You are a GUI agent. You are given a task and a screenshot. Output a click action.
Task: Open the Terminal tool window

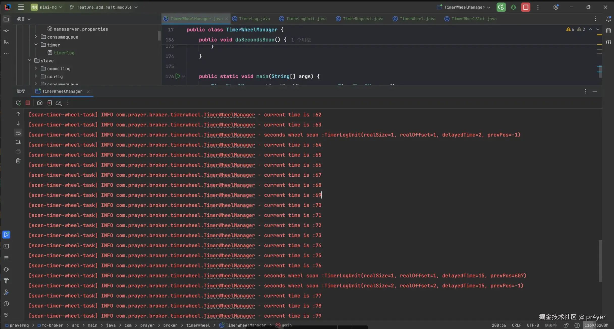(6, 246)
